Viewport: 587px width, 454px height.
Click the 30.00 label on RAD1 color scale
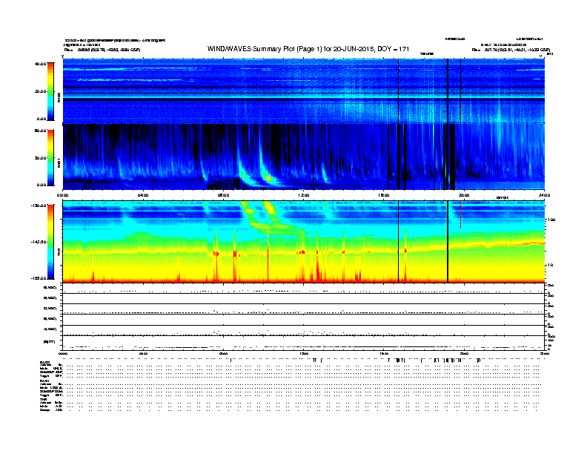41,158
